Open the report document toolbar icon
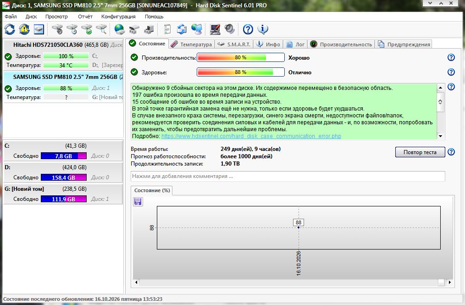 [167, 29]
